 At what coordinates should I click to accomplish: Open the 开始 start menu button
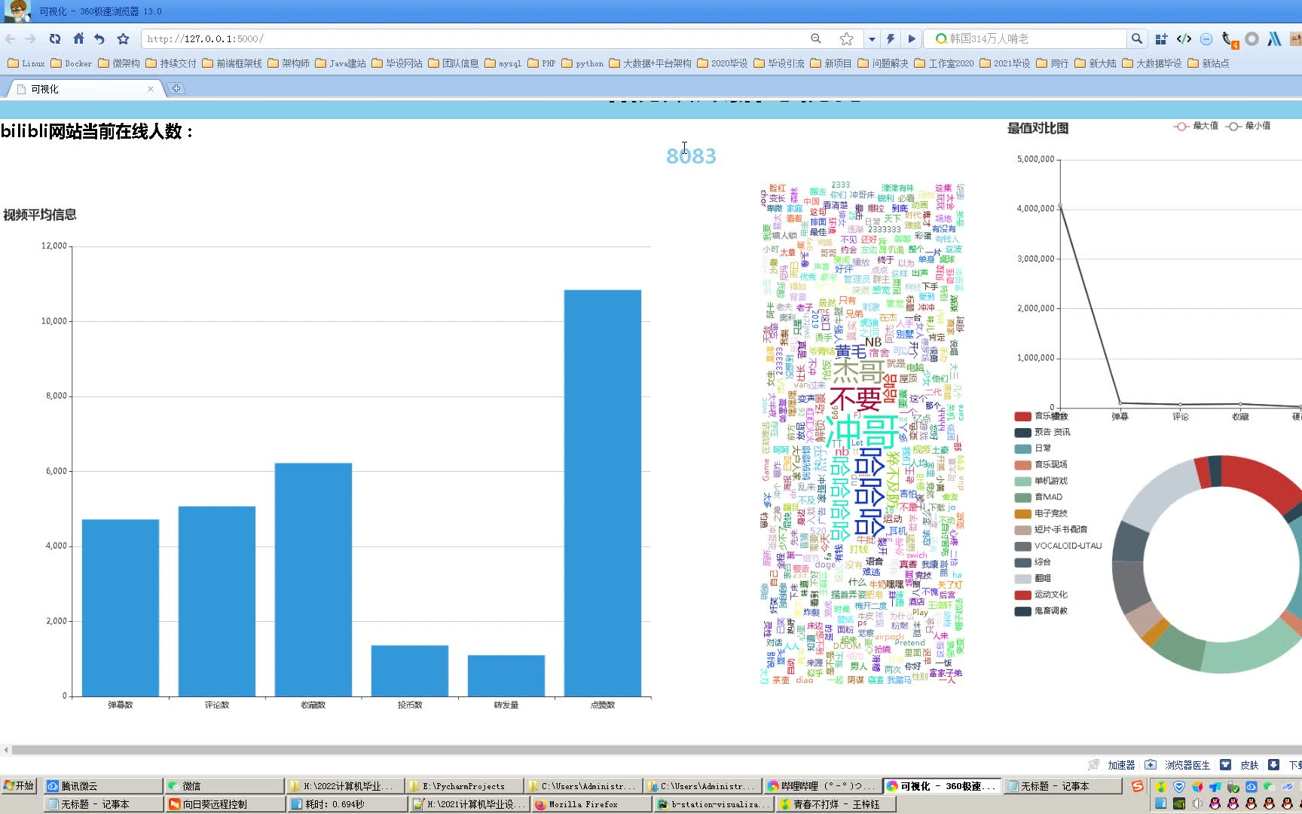click(x=20, y=785)
